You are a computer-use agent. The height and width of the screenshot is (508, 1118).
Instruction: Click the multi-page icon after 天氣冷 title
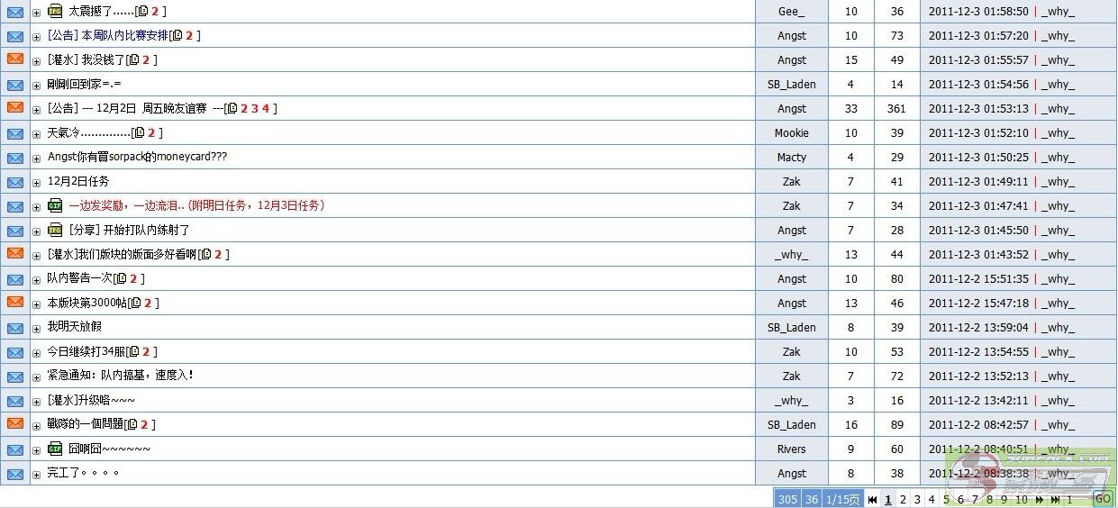click(x=139, y=133)
